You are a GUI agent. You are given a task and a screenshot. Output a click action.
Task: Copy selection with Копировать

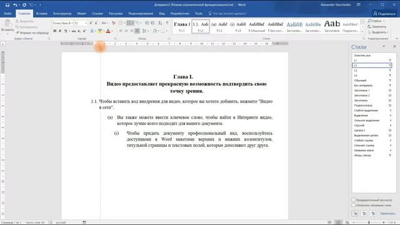click(x=26, y=27)
